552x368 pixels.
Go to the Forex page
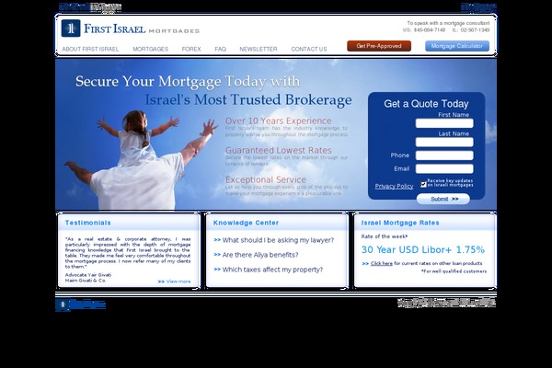[x=191, y=49]
